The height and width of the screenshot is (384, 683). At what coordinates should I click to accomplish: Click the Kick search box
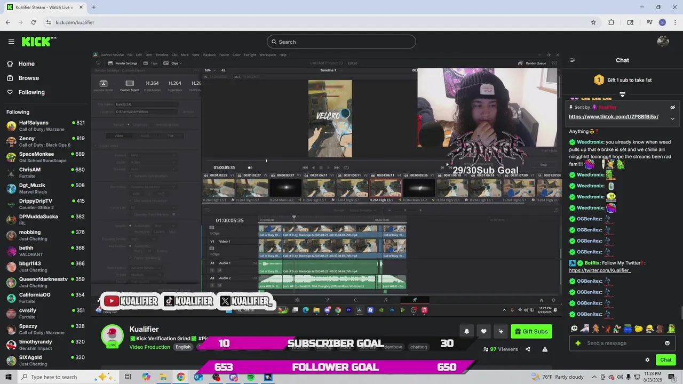click(x=341, y=42)
